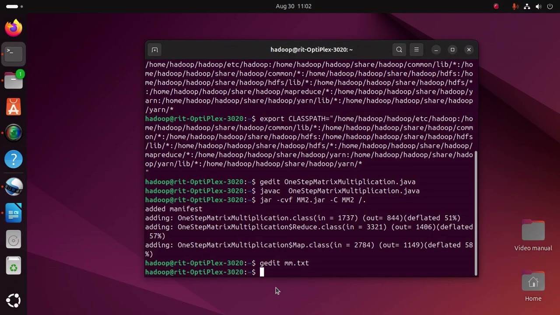Open Firefox from the dock
The image size is (560, 315).
14,28
